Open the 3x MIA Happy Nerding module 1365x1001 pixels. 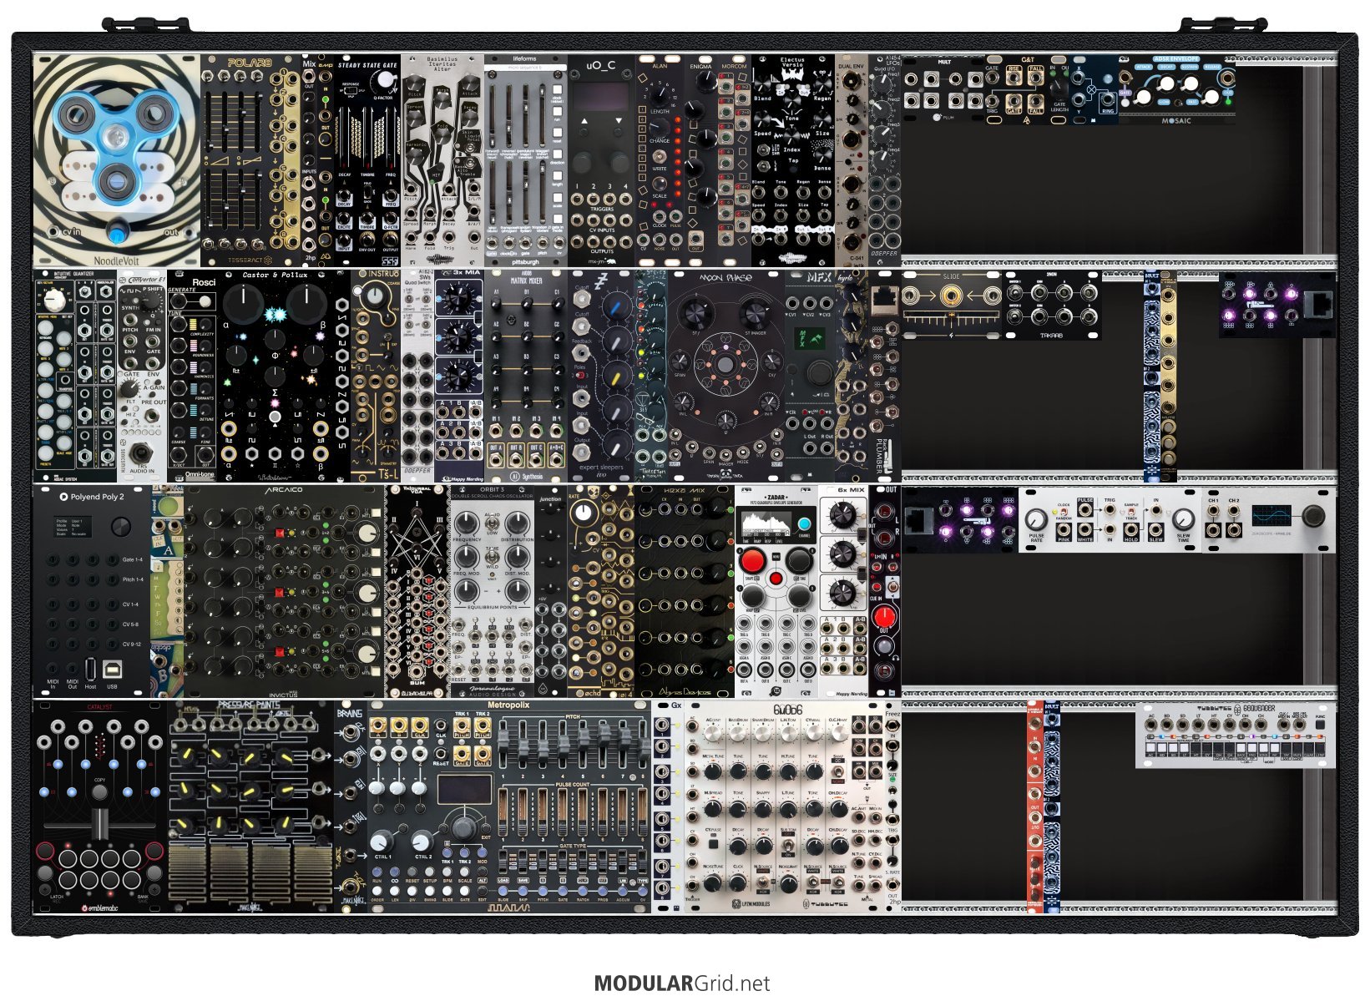[459, 374]
